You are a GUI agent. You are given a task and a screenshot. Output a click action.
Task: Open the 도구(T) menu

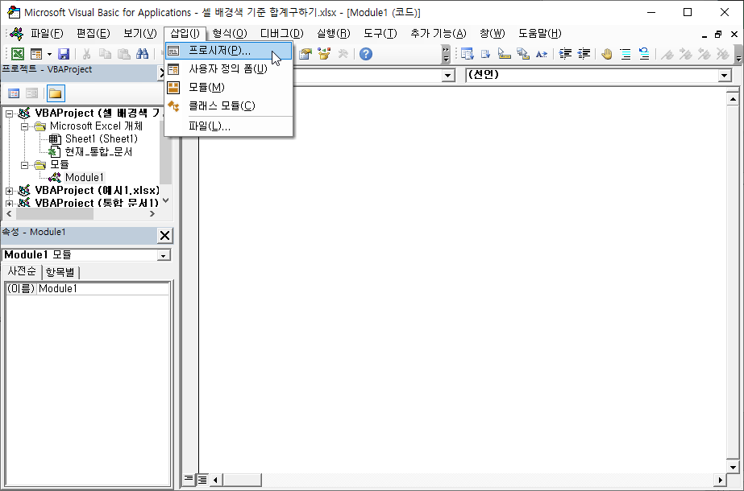[x=380, y=34]
